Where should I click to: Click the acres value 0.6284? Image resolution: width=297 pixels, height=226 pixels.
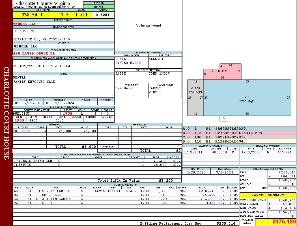tap(102, 15)
